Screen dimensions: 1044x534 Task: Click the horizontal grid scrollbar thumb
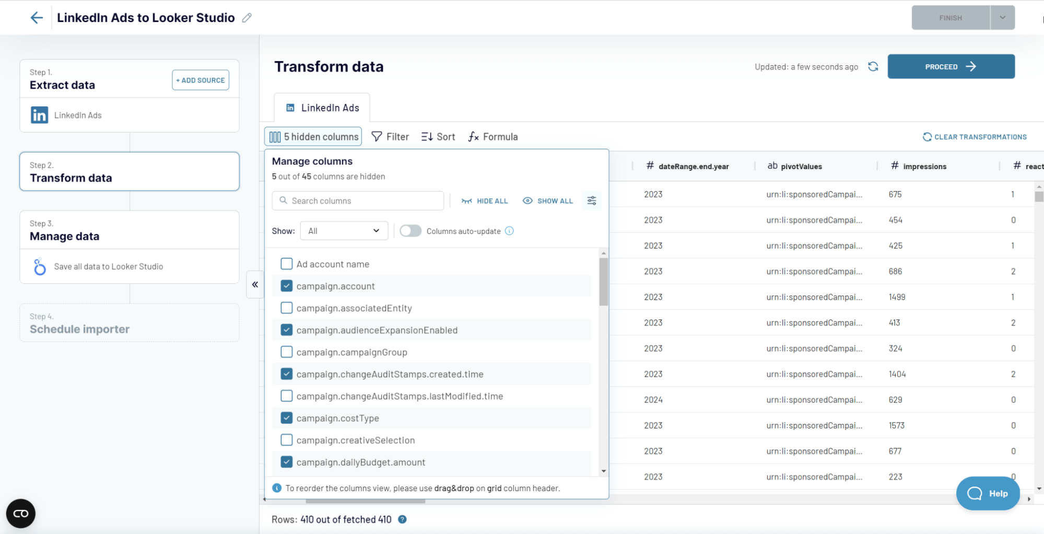click(x=366, y=501)
